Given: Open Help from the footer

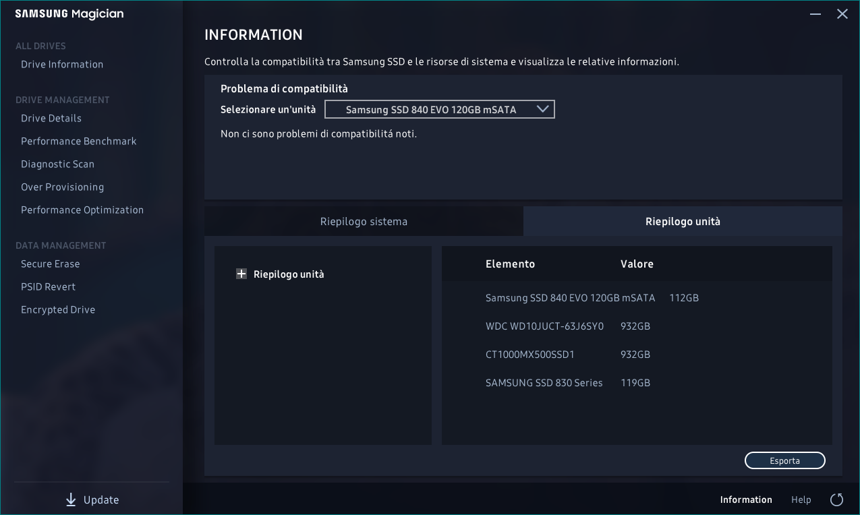Looking at the screenshot, I should point(801,499).
